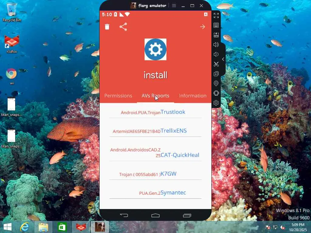Click the install APK icon in sidebar
311x233 pixels.
[x=216, y=35]
